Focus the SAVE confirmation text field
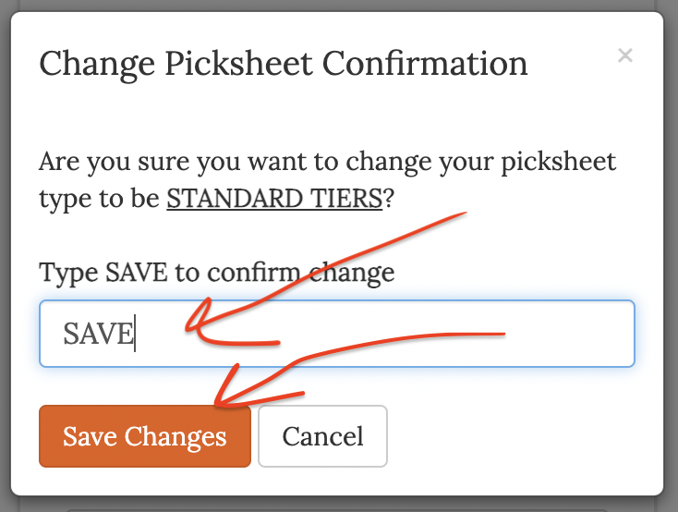 coord(337,334)
